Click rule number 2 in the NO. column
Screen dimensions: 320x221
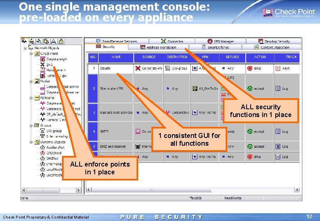[93, 88]
